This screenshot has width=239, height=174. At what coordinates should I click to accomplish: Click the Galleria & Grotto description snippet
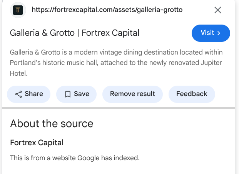point(116,63)
